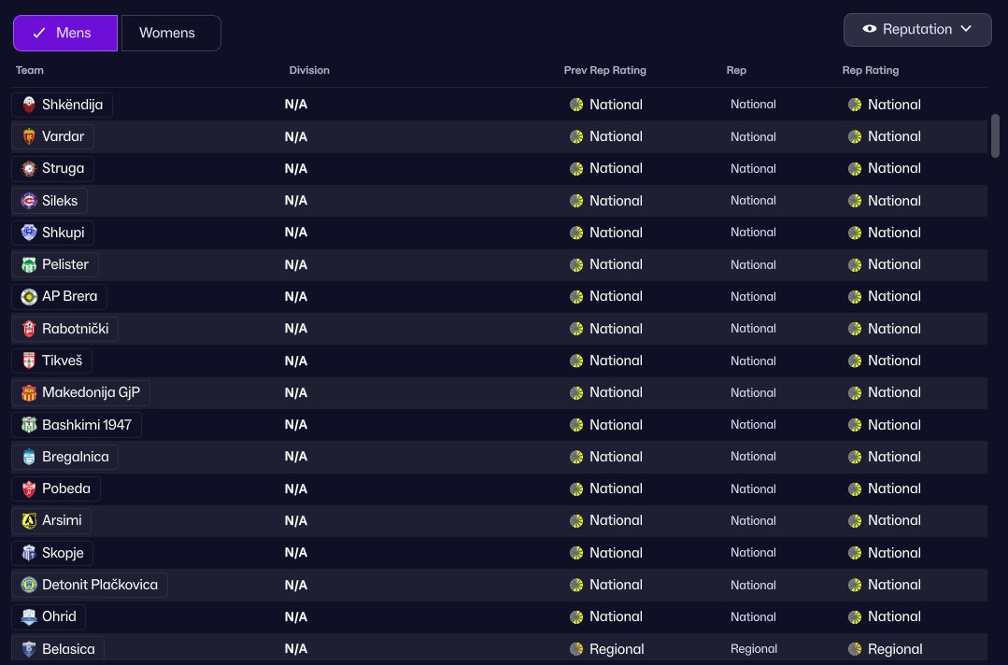Click Rep column value for Arsimi
The width and height of the screenshot is (1008, 665).
tap(753, 520)
